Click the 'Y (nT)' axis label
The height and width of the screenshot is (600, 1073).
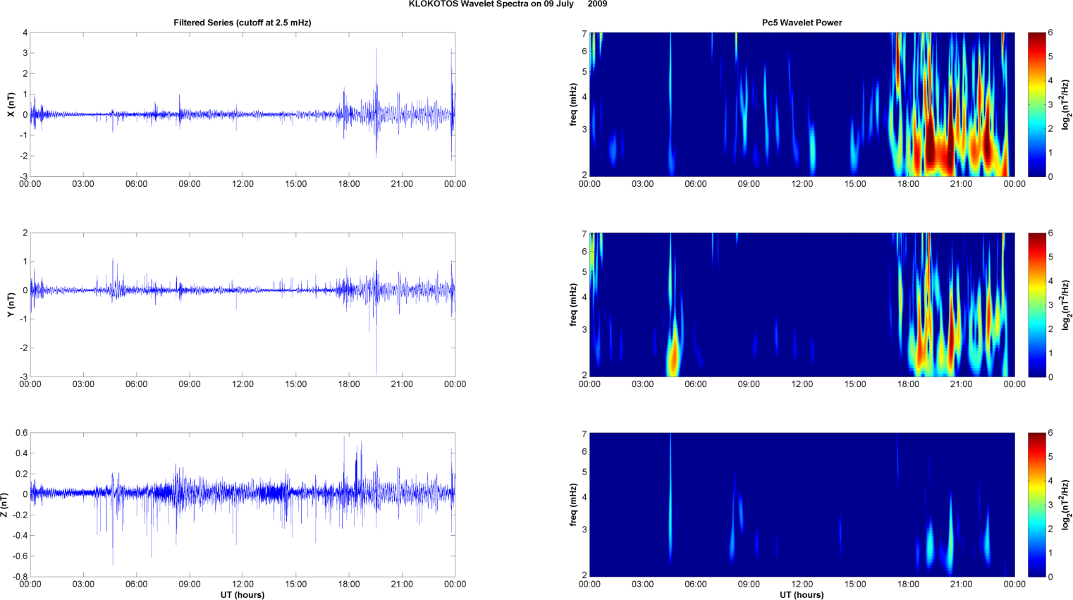pyautogui.click(x=11, y=305)
